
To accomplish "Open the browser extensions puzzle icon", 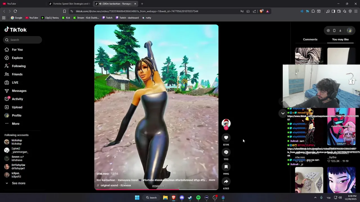I will pos(313,11).
